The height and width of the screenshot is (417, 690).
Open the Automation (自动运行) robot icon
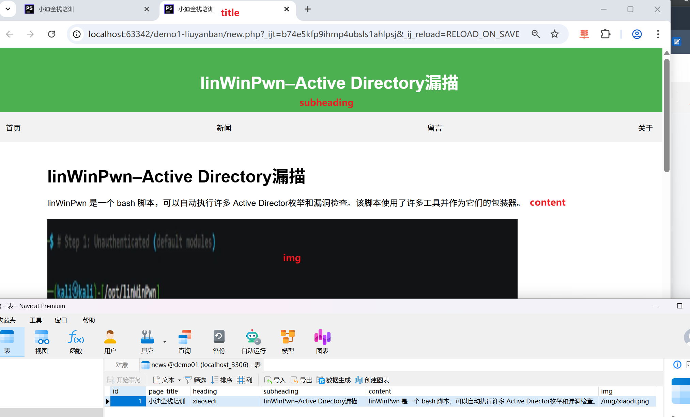[x=253, y=341]
